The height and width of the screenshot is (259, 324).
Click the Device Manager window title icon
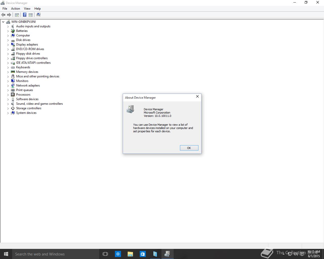point(3,3)
